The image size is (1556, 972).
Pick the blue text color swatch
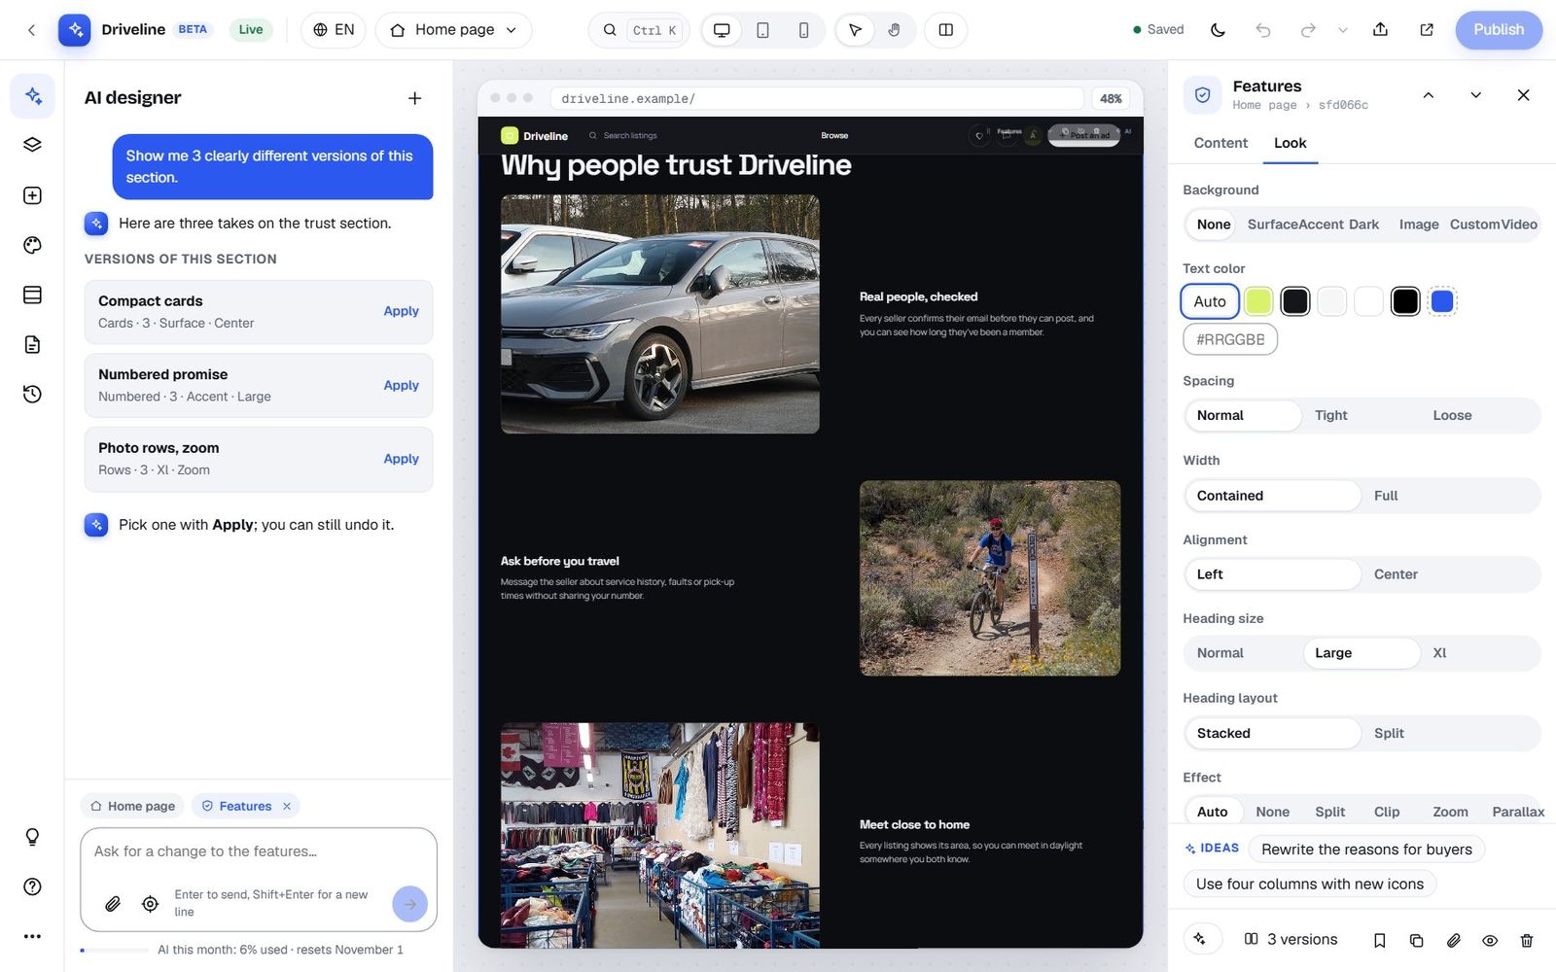pyautogui.click(x=1442, y=301)
